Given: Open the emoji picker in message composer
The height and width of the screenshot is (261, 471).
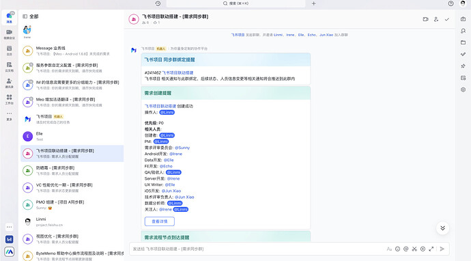Looking at the screenshot, I should pyautogui.click(x=398, y=249).
